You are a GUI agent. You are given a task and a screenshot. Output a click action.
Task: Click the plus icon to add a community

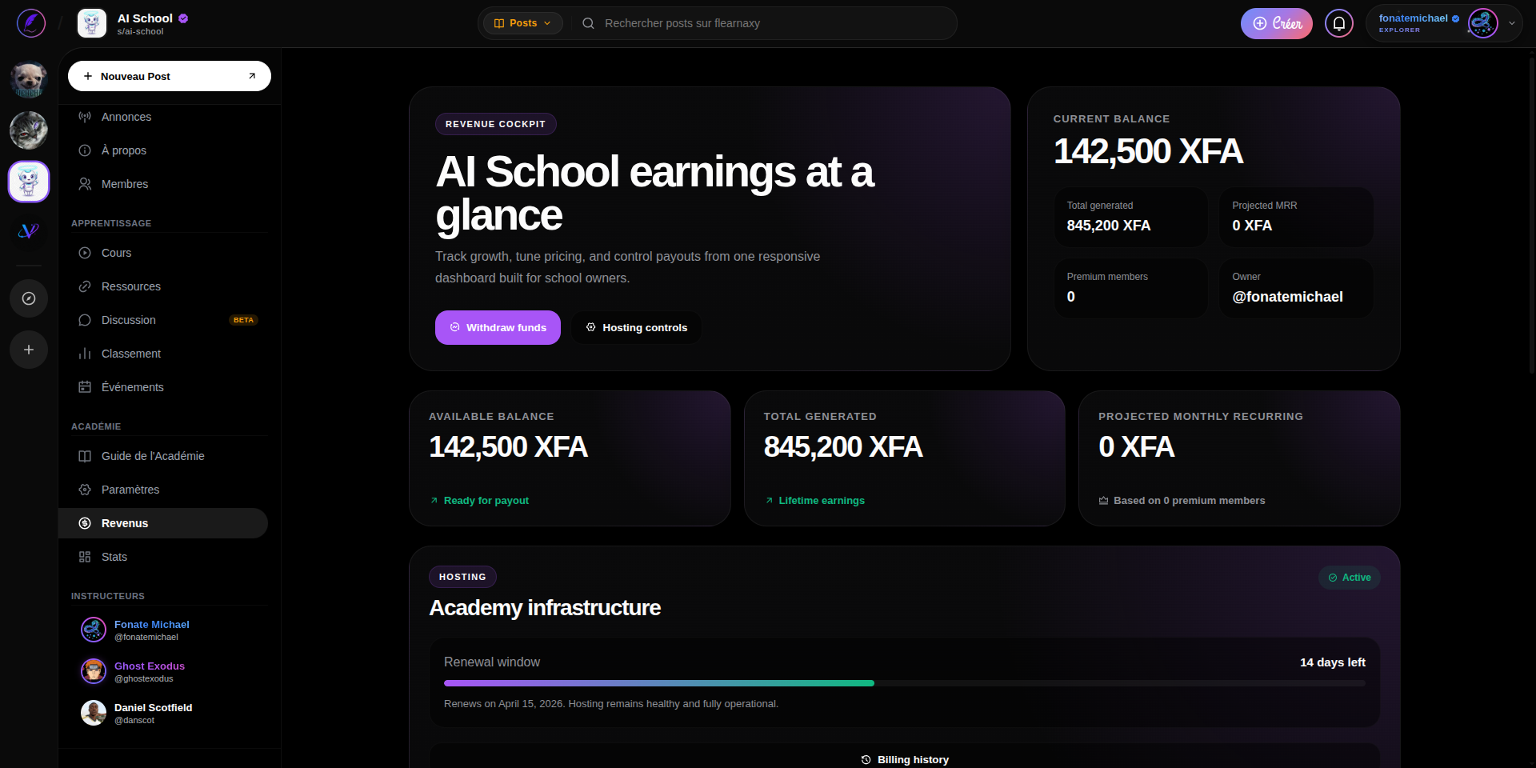coord(28,350)
